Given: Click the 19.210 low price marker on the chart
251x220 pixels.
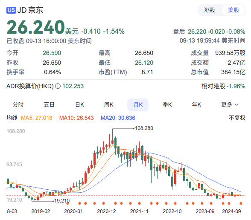Looking at the screenshot, I should [62, 201].
